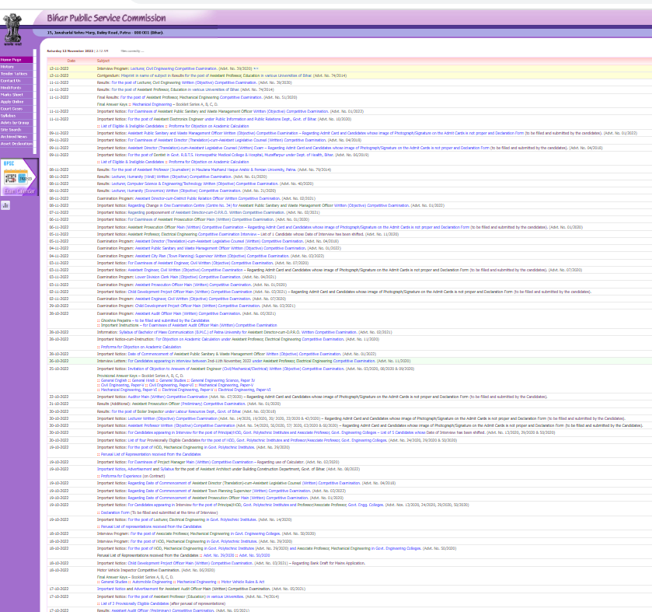The height and width of the screenshot is (612, 652).
Task: Open Archived News section
Action: (x=14, y=137)
